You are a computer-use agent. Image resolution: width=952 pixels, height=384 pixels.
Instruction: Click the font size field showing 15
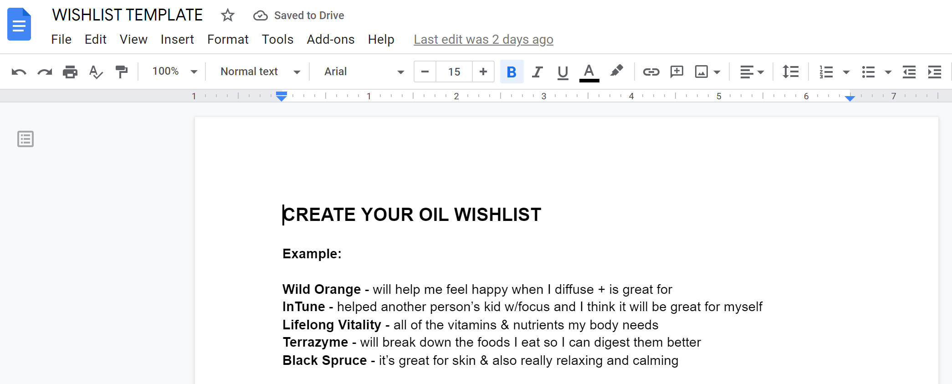tap(454, 72)
